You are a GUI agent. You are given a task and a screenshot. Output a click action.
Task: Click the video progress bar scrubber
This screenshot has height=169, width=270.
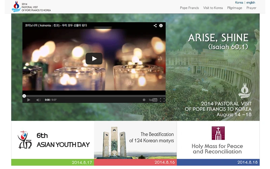click(x=24, y=96)
